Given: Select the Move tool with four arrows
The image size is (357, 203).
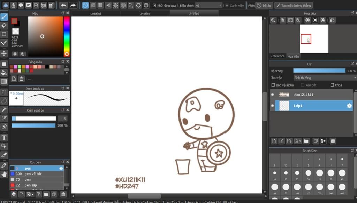Looking at the screenshot, I should (4, 54).
